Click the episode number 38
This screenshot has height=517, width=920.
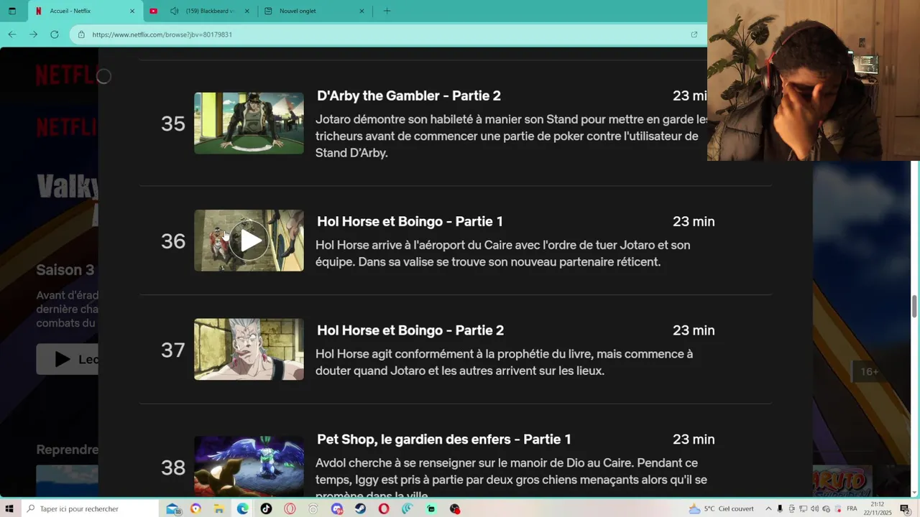(173, 467)
